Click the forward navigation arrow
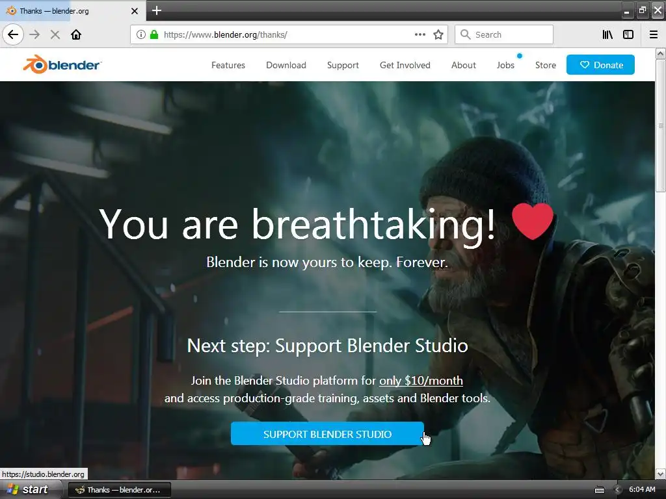This screenshot has height=499, width=666. 34,34
